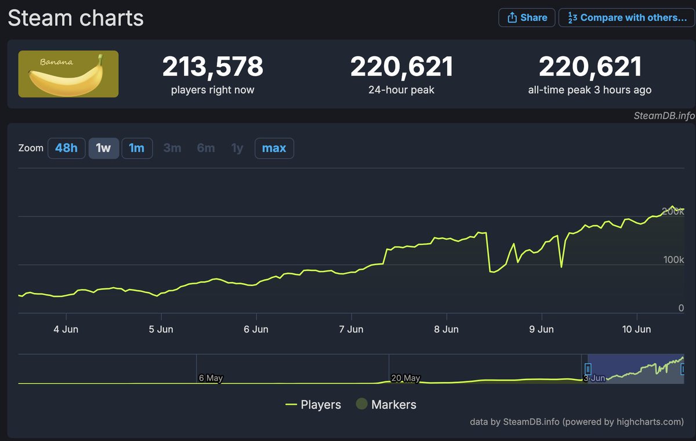Click the 10 Jun axis label
Viewport: 696px width, 441px height.
tap(637, 329)
